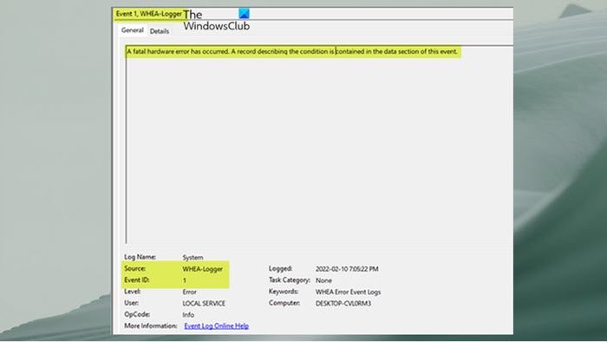Select the computer name DESKTOP-CVL0RM3
Image resolution: width=607 pixels, height=342 pixels.
coord(343,303)
